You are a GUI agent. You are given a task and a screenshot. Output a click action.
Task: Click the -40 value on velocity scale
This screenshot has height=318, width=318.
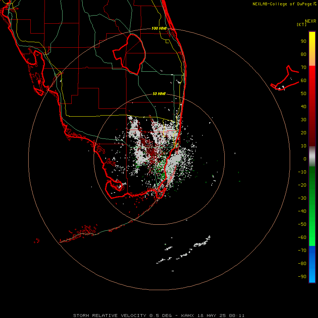(x=302, y=211)
